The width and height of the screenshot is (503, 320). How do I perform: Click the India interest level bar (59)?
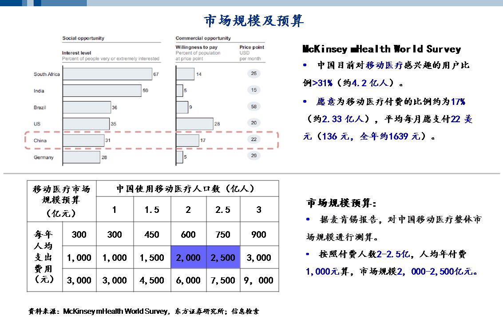102,91
